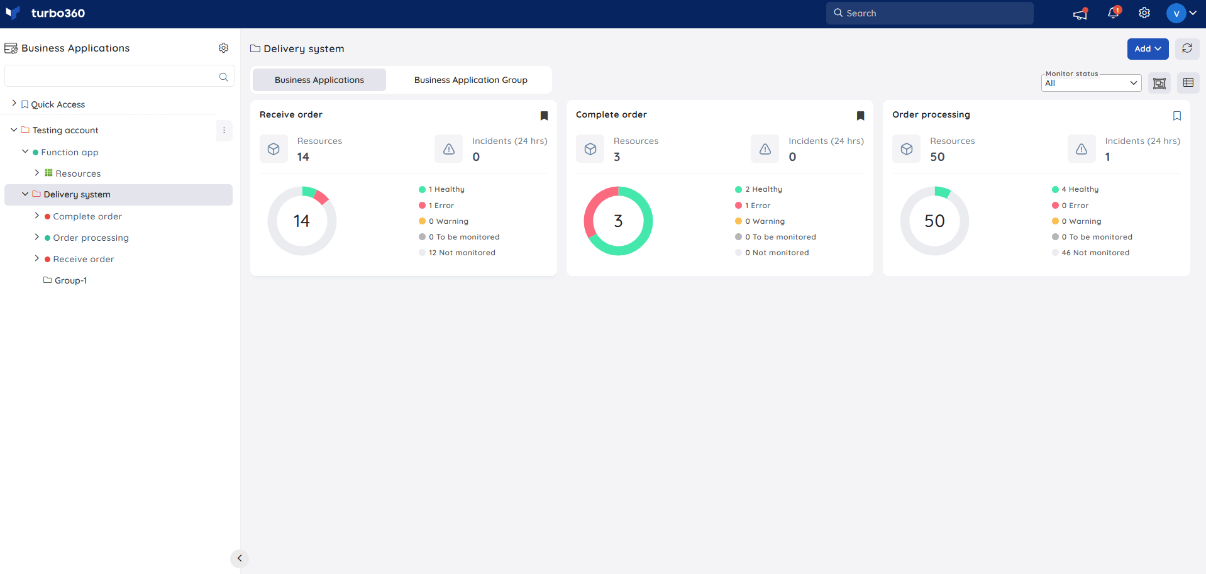Collapse the Delivery system node
Screen dimensions: 1206x574
(25, 194)
